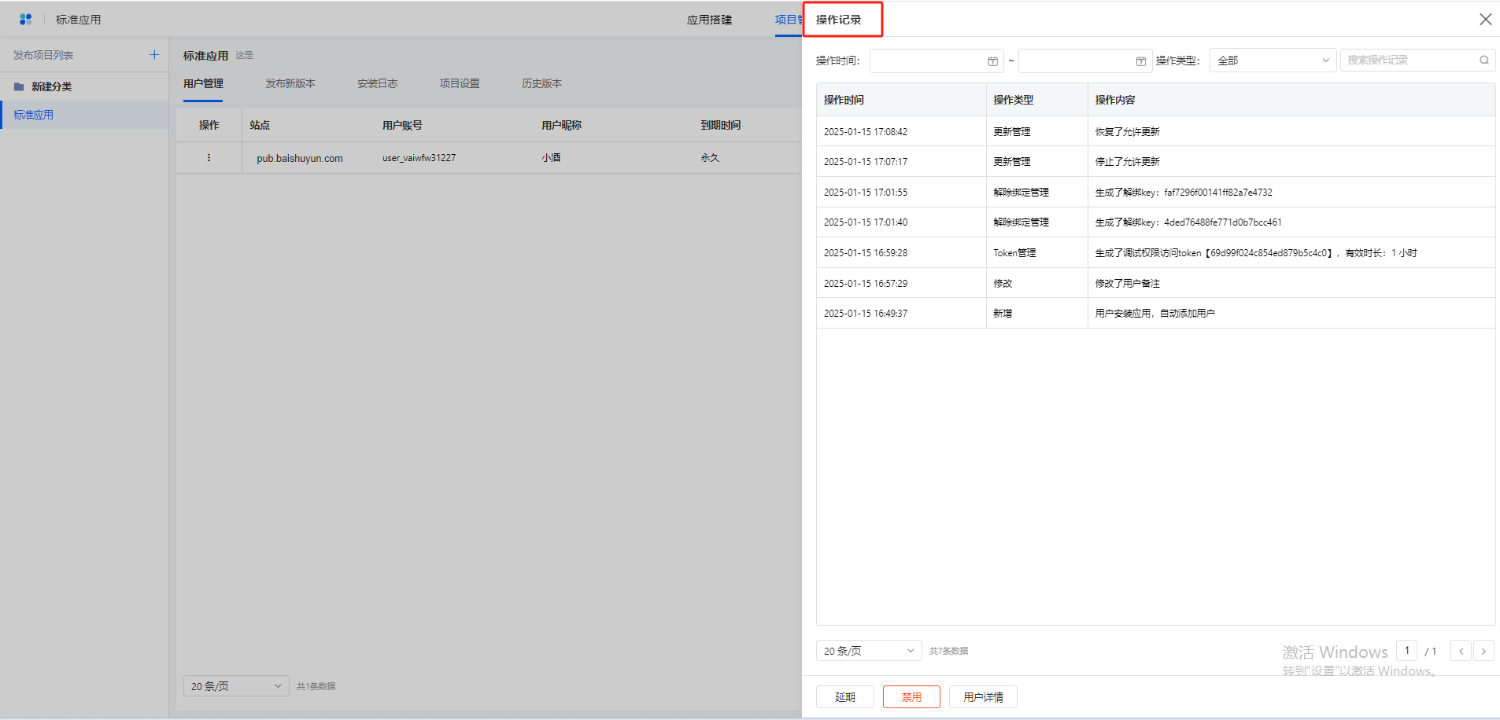Go to next page arrow
Viewport: 1500px width, 720px height.
[1483, 651]
